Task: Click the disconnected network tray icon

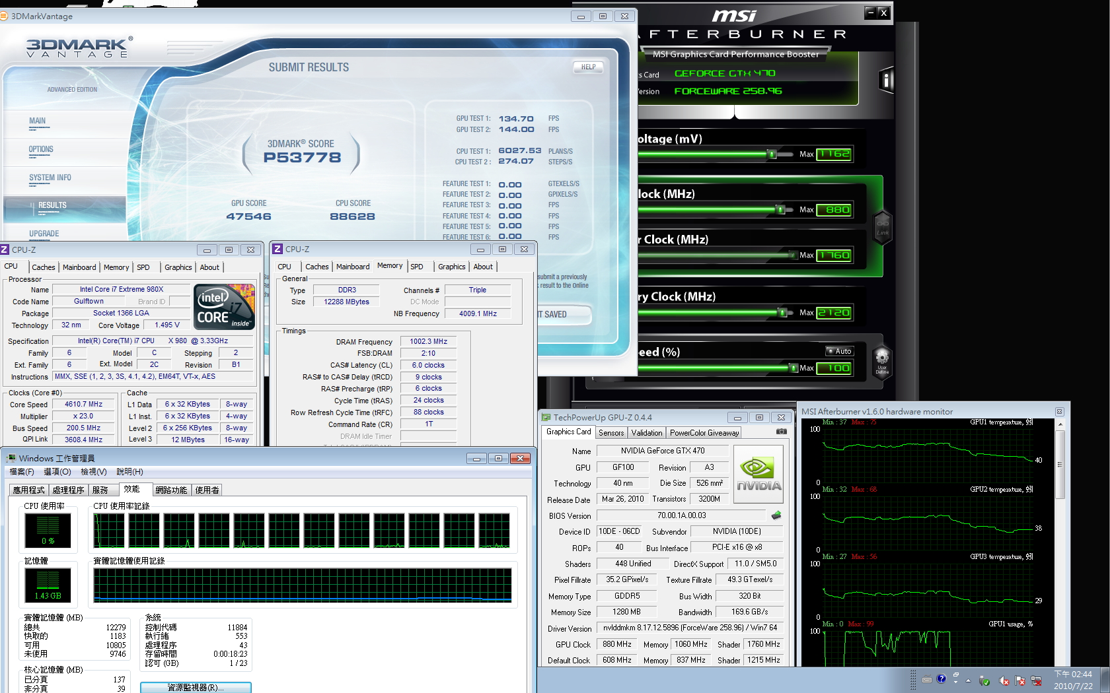Action: pyautogui.click(x=1036, y=680)
